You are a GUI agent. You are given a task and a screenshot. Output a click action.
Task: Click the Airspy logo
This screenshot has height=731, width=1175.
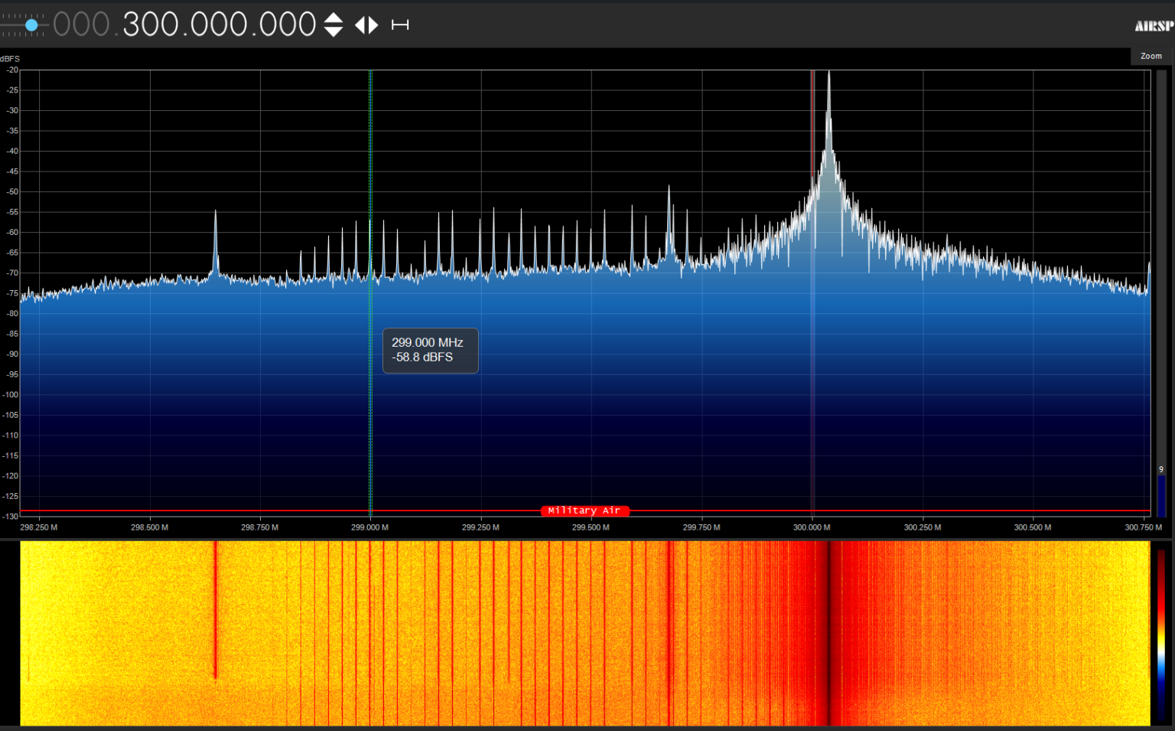(x=1154, y=27)
